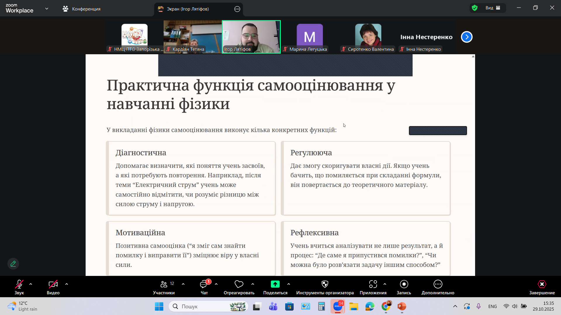This screenshot has width=561, height=315.
Task: Click the green Поделиться share screen icon
Action: [275, 284]
